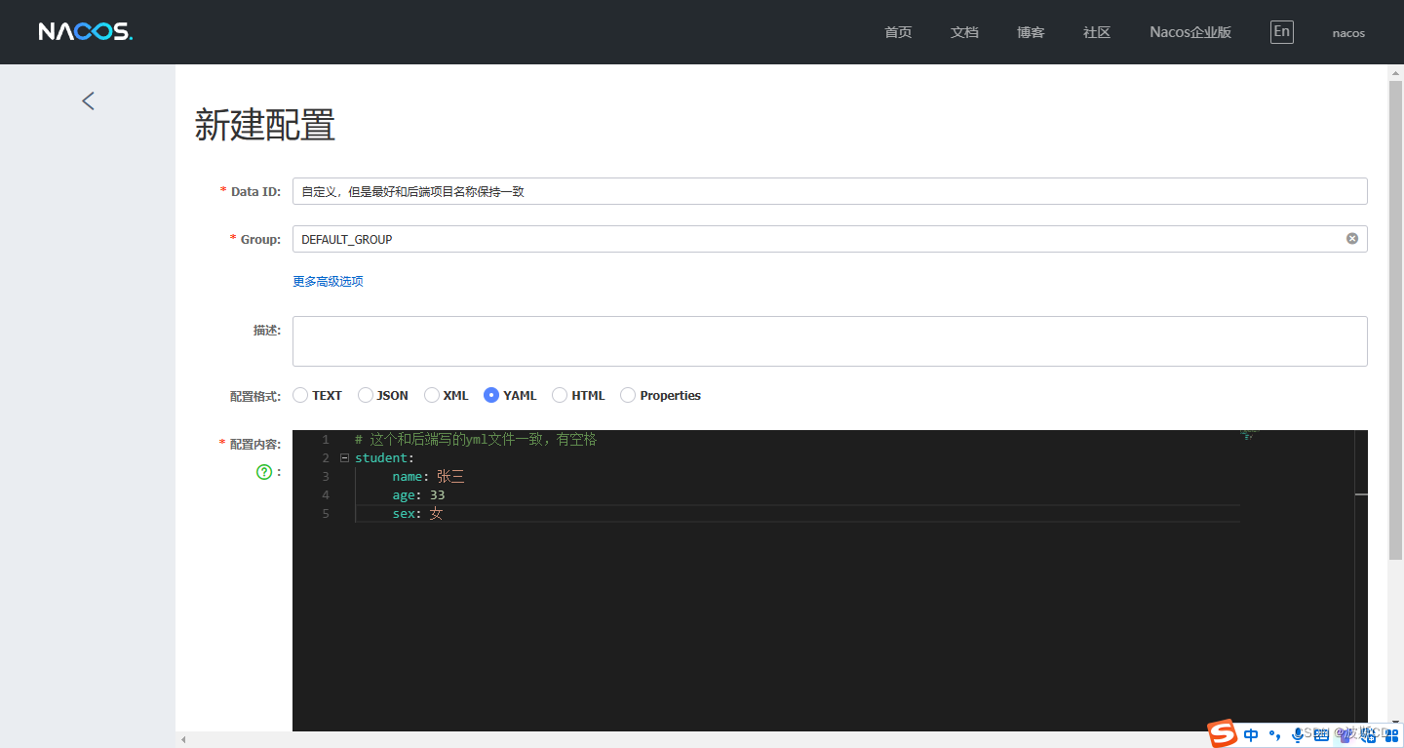Click the Sogou input method S icon

pos(1222,734)
